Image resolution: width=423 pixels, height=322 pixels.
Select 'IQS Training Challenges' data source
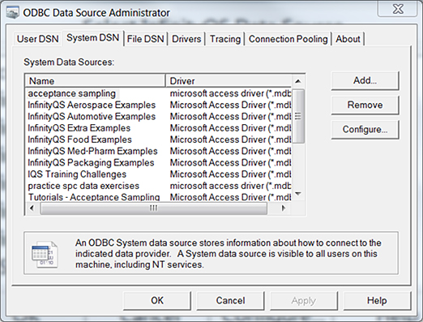(77, 174)
